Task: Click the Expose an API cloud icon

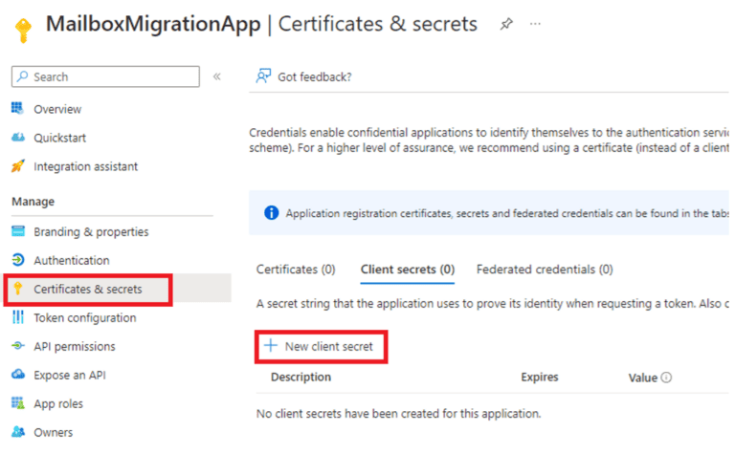Action: [x=18, y=375]
